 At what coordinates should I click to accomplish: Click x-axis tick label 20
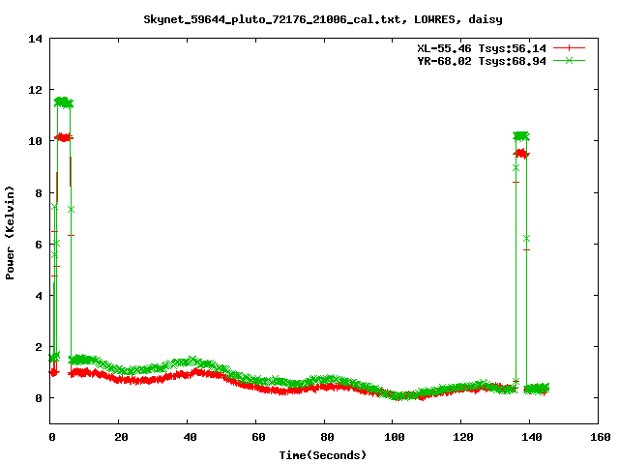[121, 437]
